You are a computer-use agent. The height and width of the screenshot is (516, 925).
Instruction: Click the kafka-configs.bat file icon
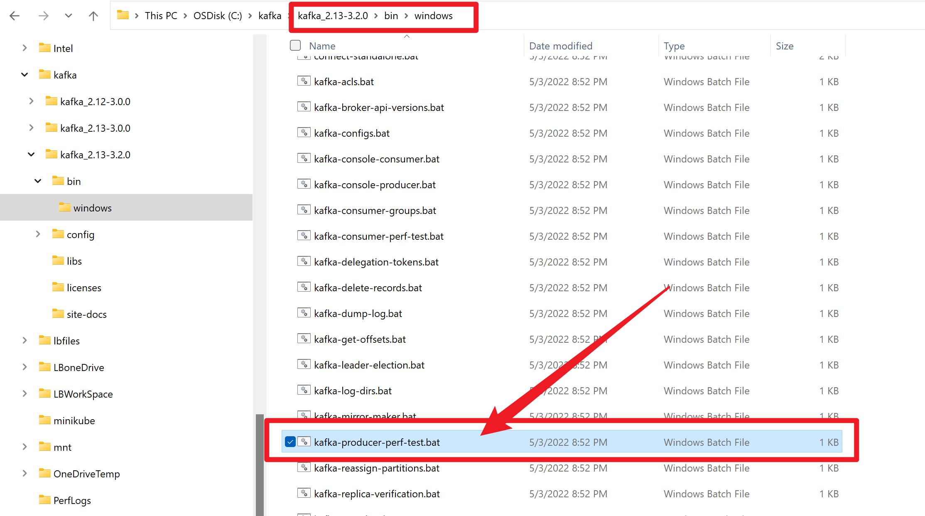point(304,133)
